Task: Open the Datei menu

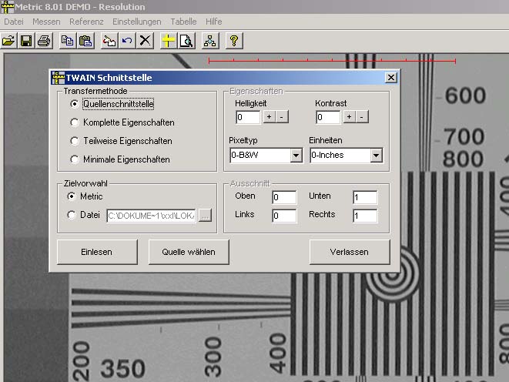Action: pos(14,22)
